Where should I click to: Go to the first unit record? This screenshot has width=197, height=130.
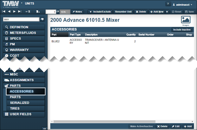pyautogui.click(x=4, y=11)
